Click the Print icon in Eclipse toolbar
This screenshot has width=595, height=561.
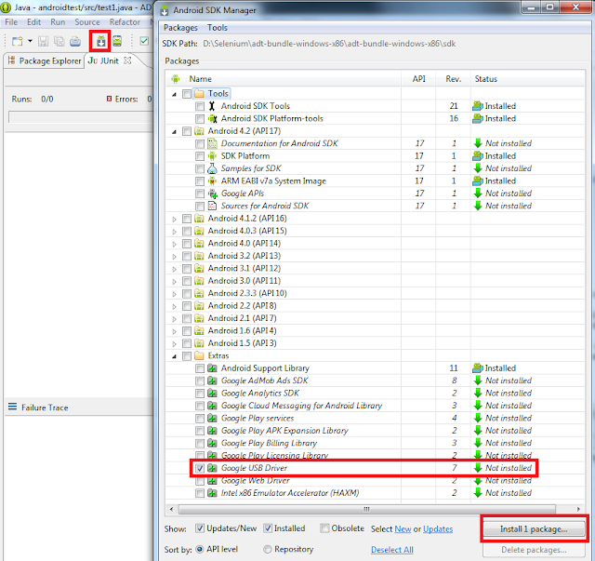point(75,41)
